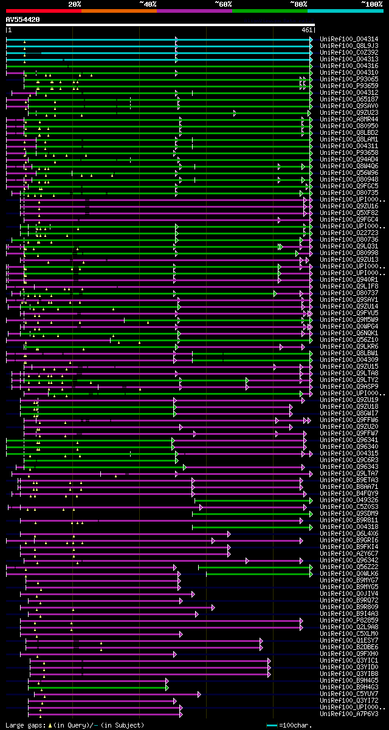The width and height of the screenshot is (389, 730).
Task: Select the UniRef100_Q94AD4 label
Action: point(349,159)
